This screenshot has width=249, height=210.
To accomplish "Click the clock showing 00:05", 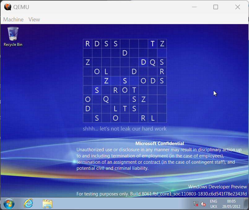I will (231, 201).
